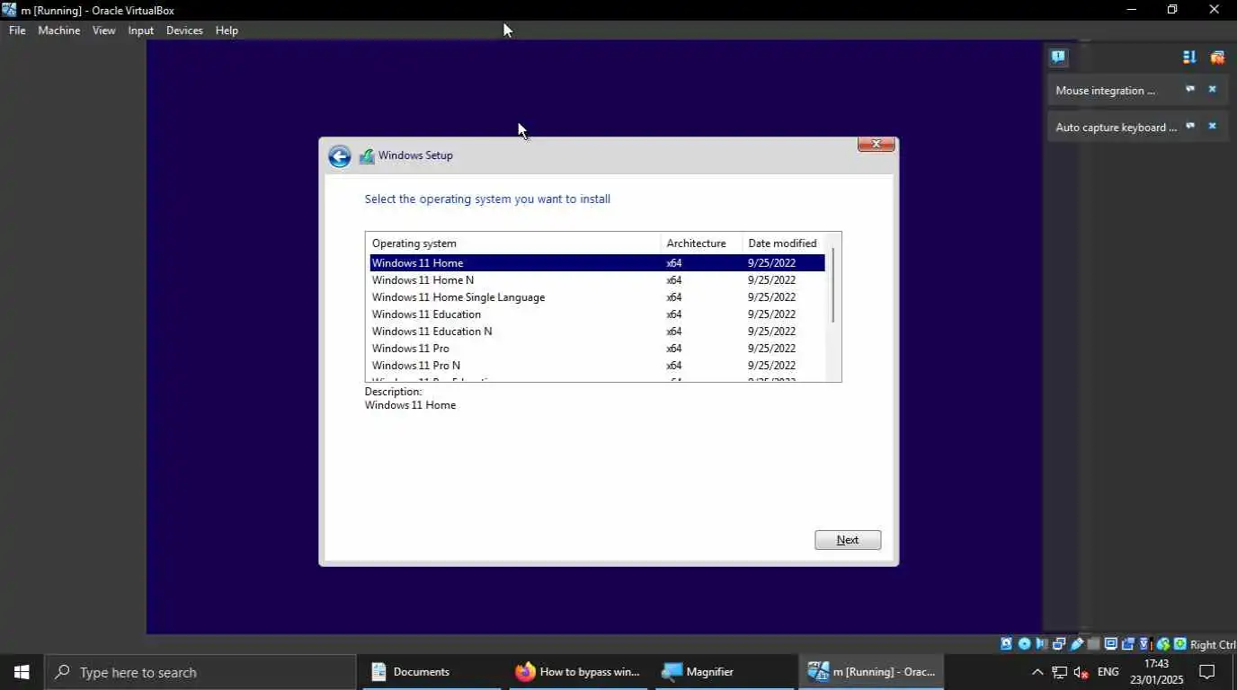This screenshot has width=1237, height=690.
Task: Click the delete-all-notifications icon
Action: coord(1217,57)
